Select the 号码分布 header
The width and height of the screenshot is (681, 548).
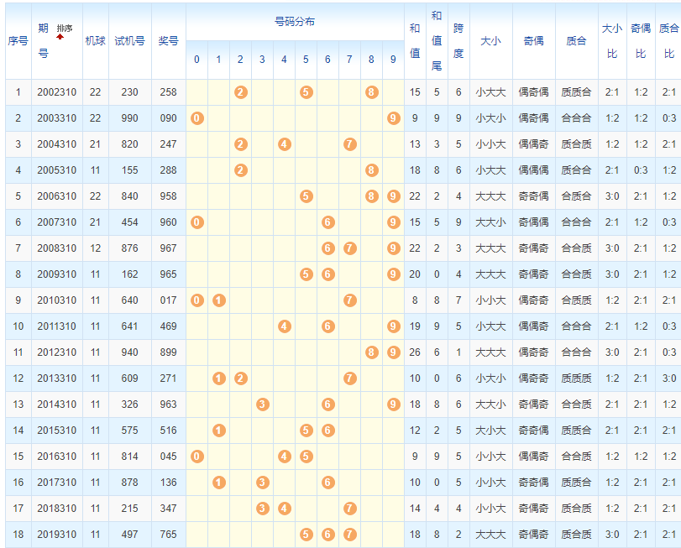pyautogui.click(x=295, y=22)
